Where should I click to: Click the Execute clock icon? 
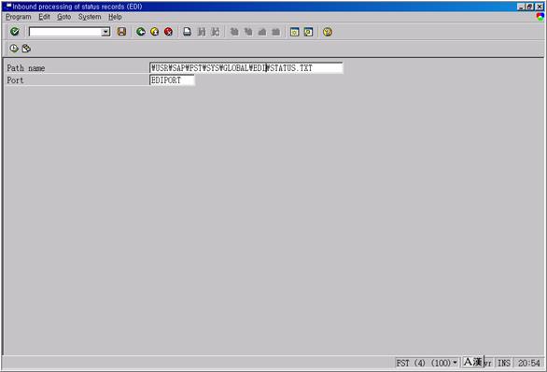click(x=14, y=49)
